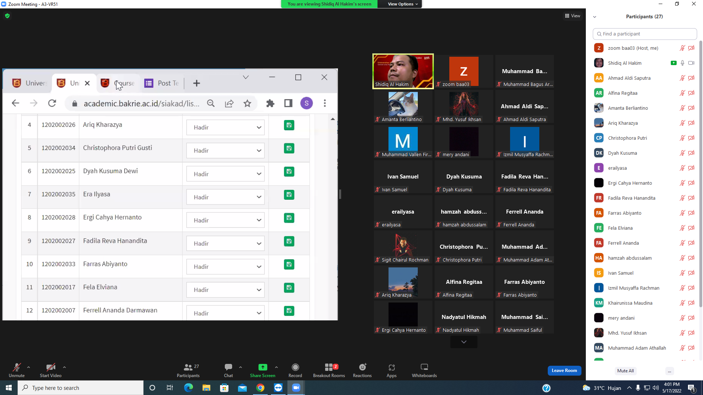Open Whiteboards
This screenshot has width=703, height=395.
point(424,370)
